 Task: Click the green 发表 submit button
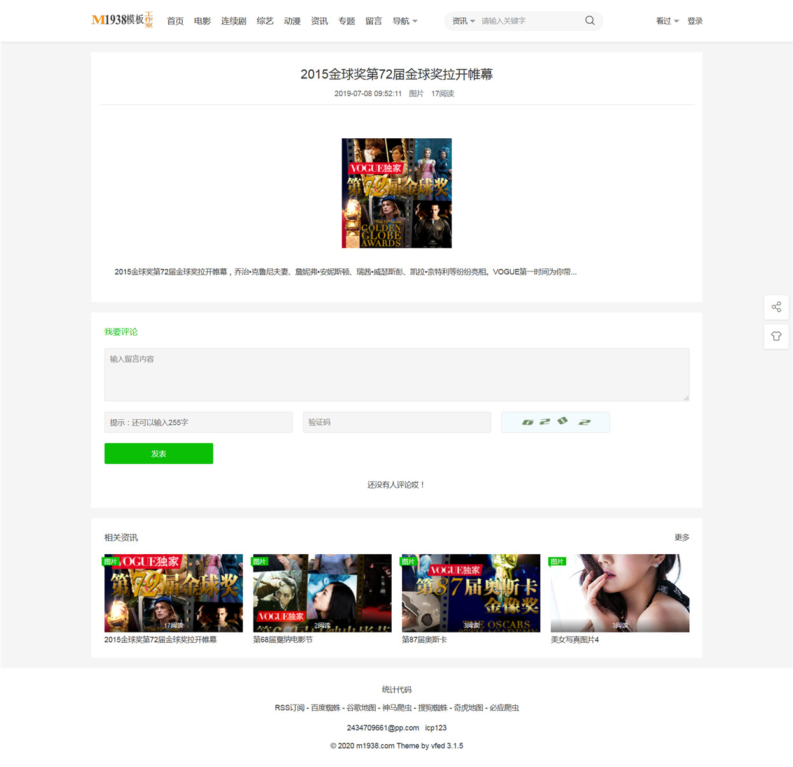[159, 454]
